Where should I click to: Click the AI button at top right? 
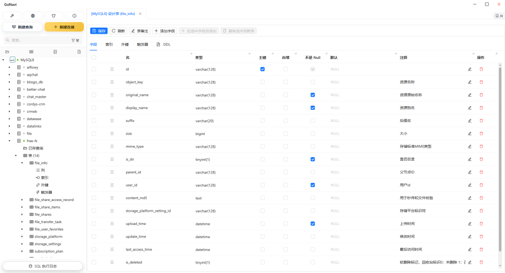click(499, 15)
